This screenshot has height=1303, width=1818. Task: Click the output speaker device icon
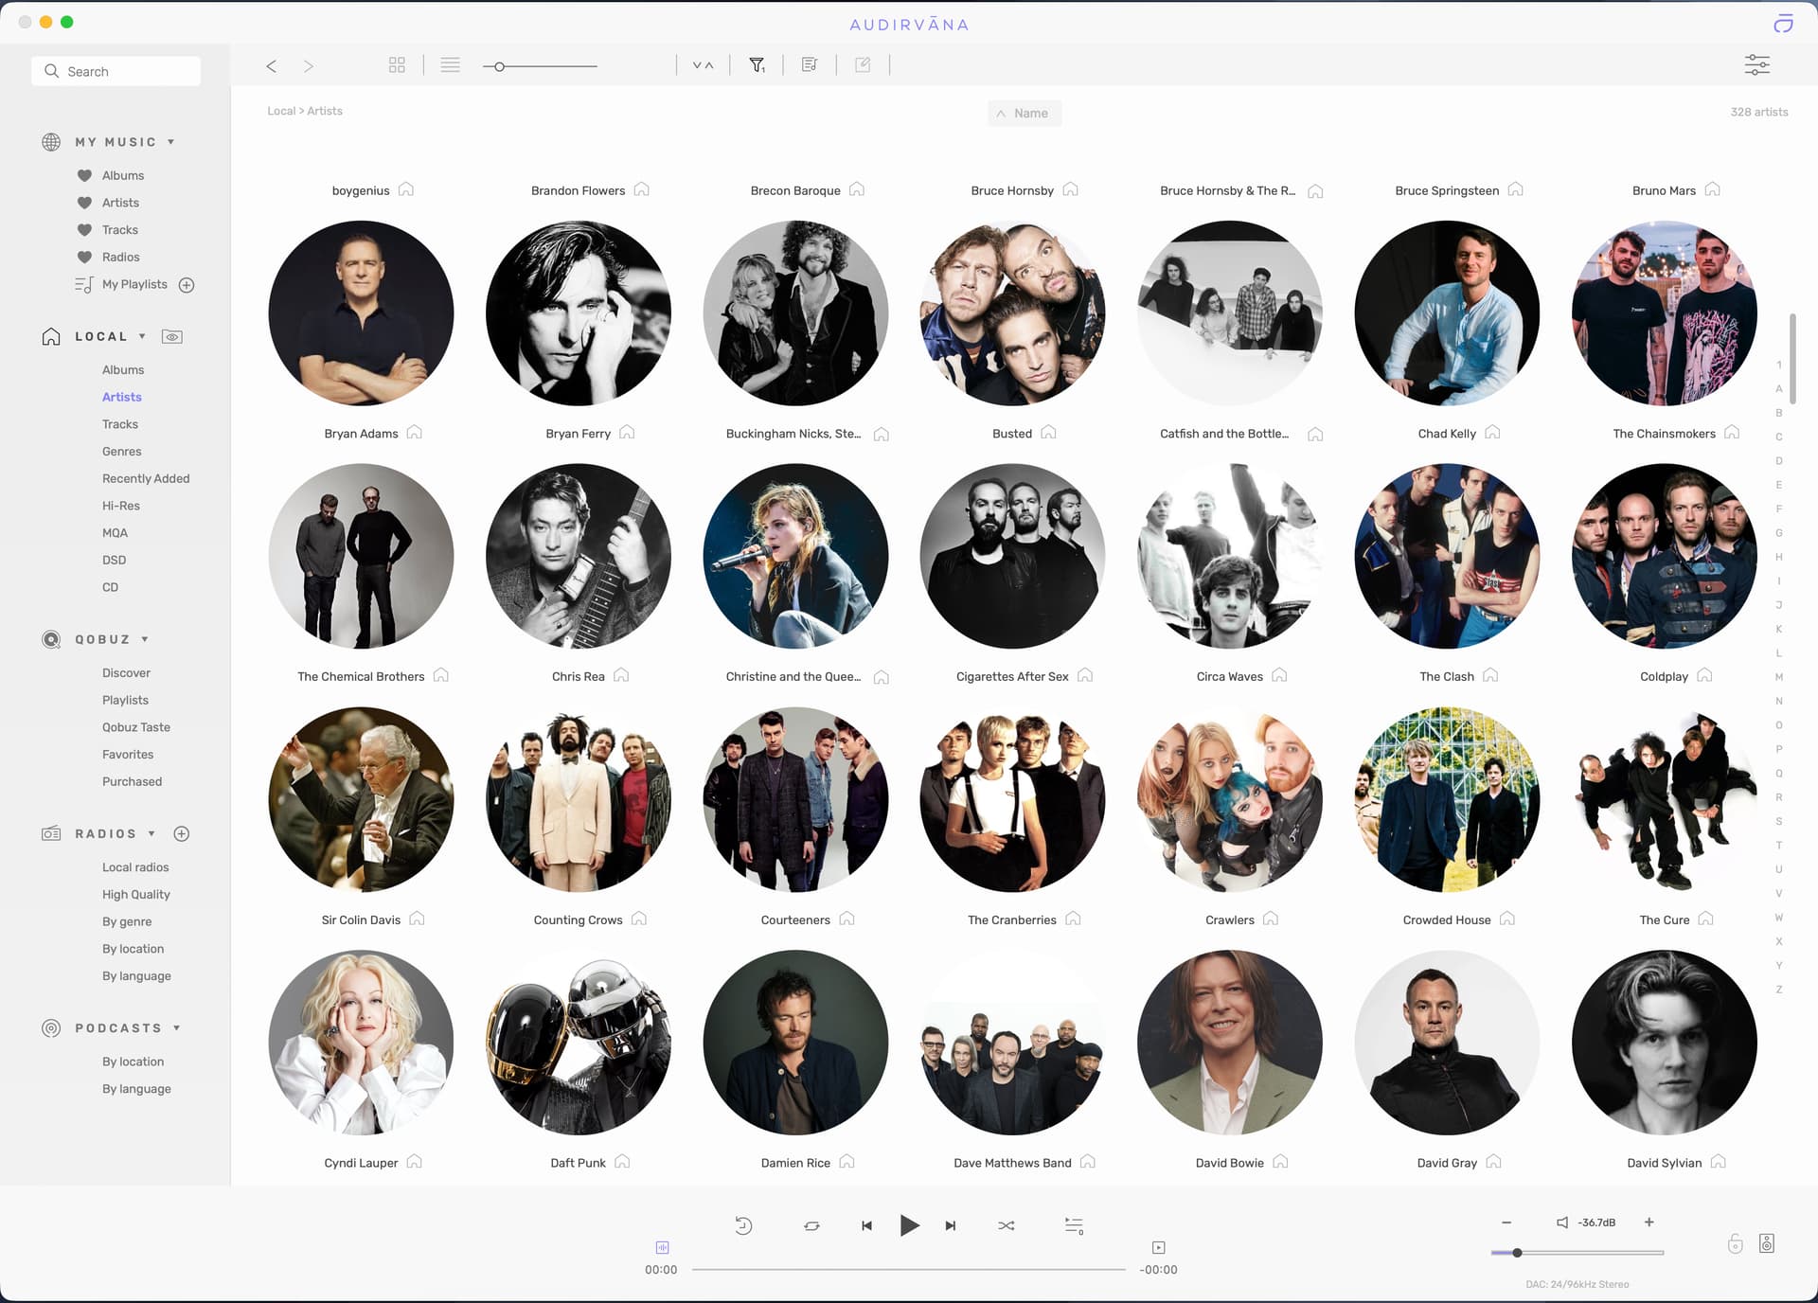pos(1766,1243)
